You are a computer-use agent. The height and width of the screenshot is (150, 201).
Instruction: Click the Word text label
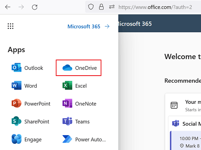31,86
